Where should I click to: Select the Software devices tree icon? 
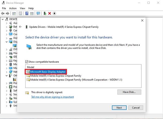pos(11,91)
